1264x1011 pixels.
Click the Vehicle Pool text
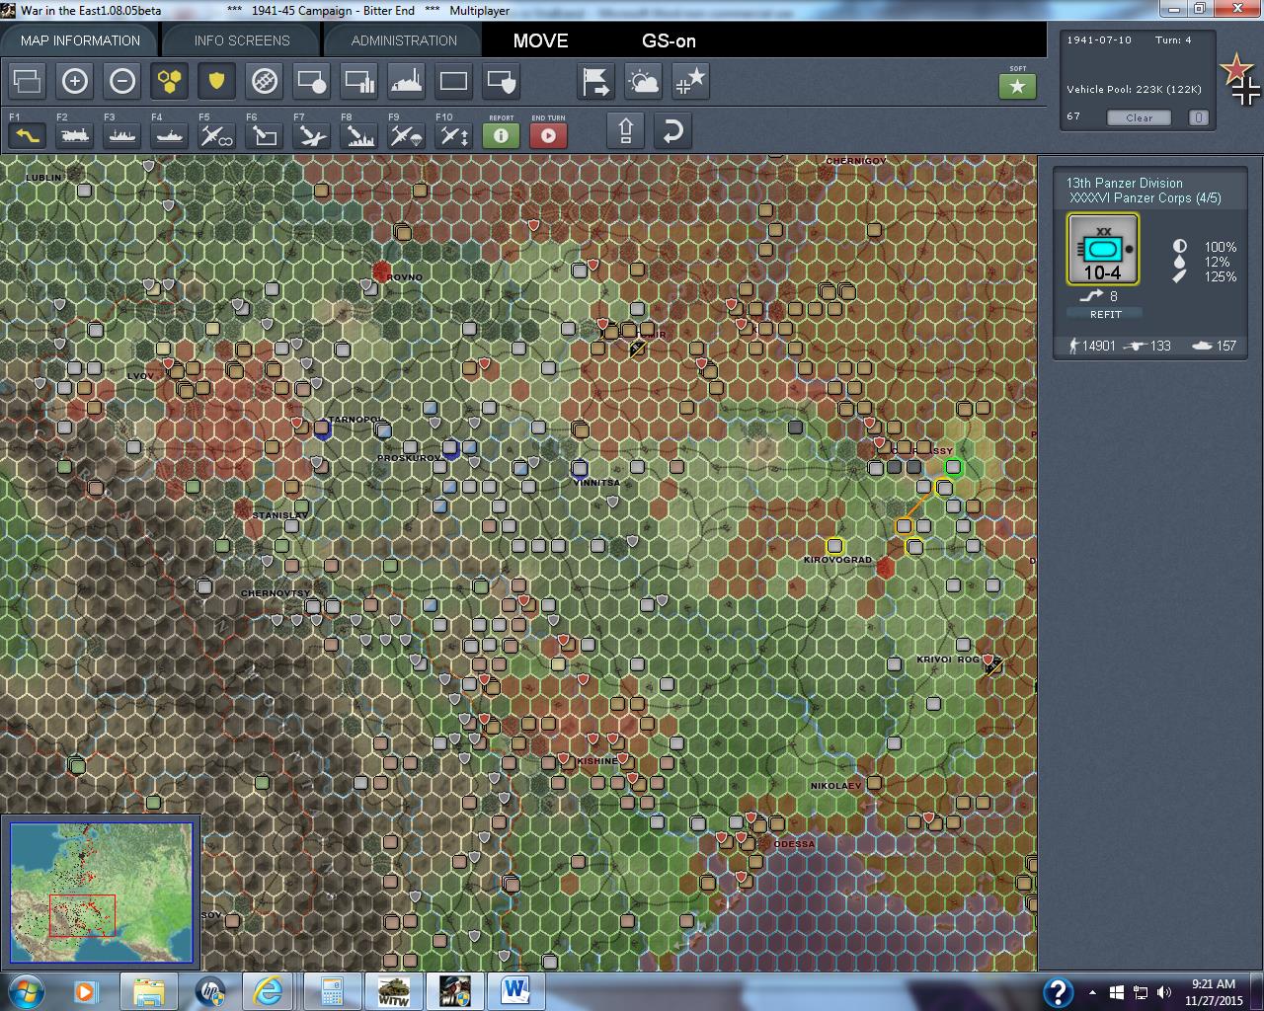[1134, 89]
